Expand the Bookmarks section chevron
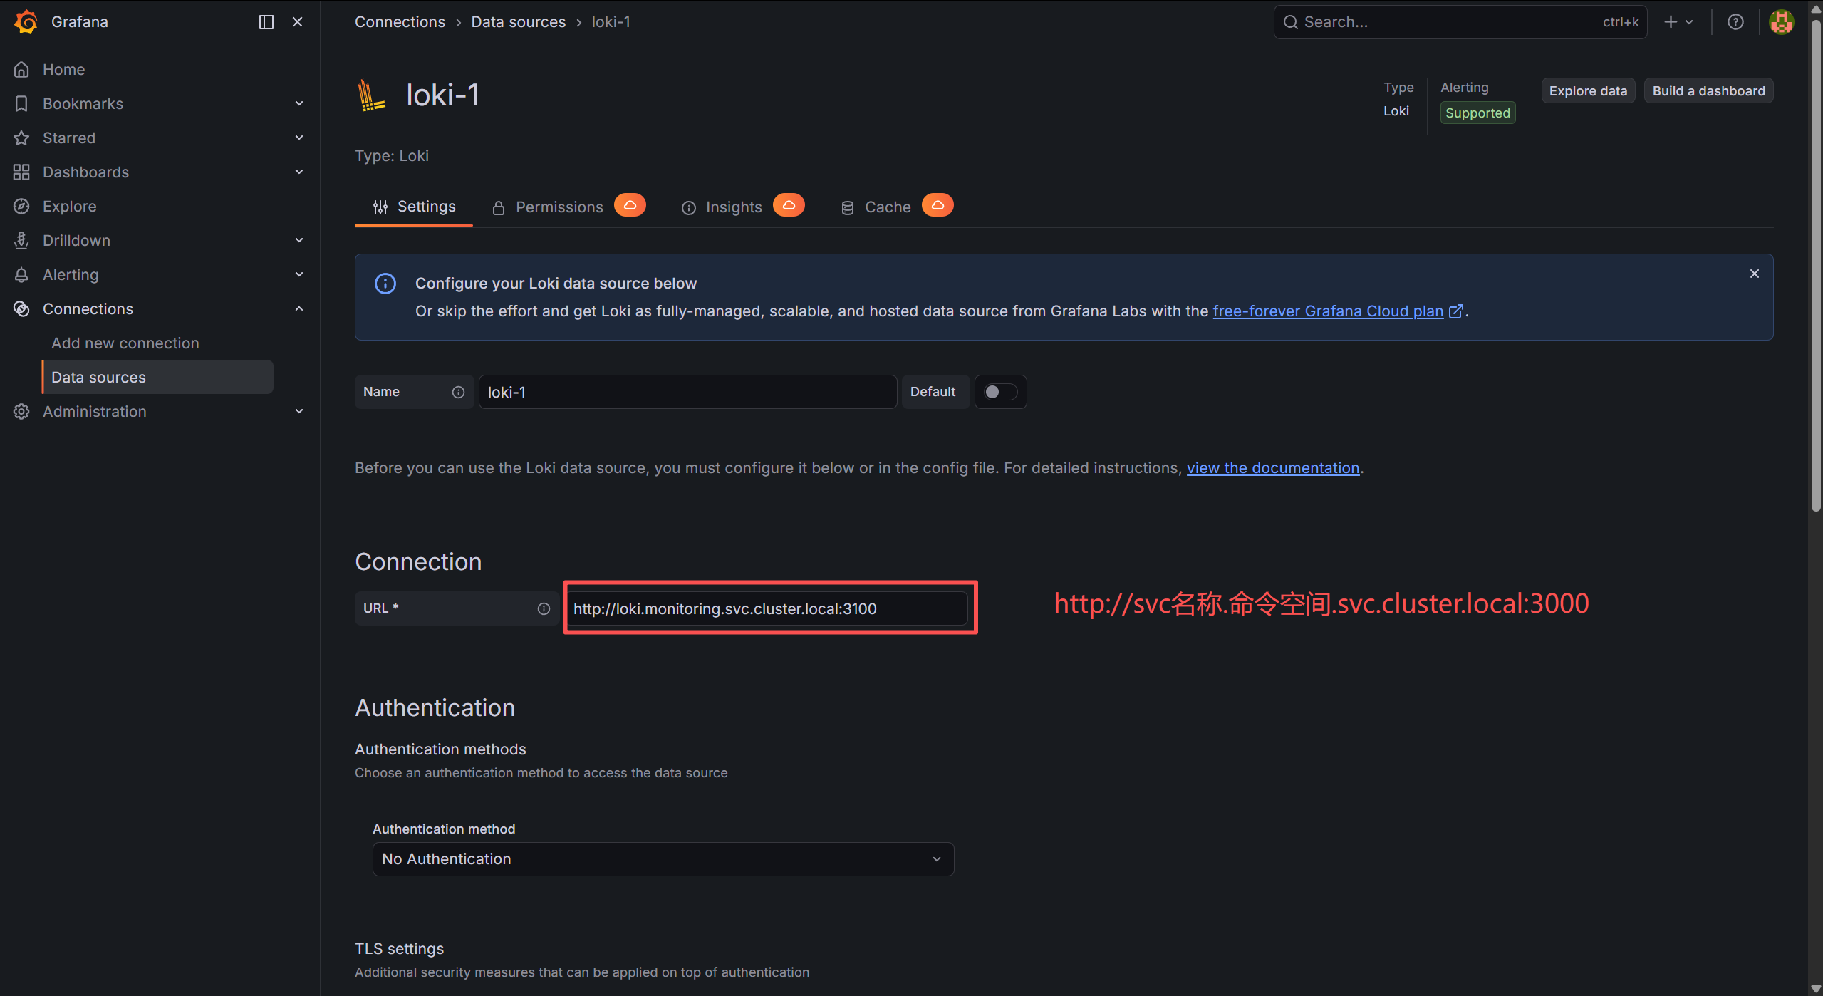 pyautogui.click(x=299, y=103)
